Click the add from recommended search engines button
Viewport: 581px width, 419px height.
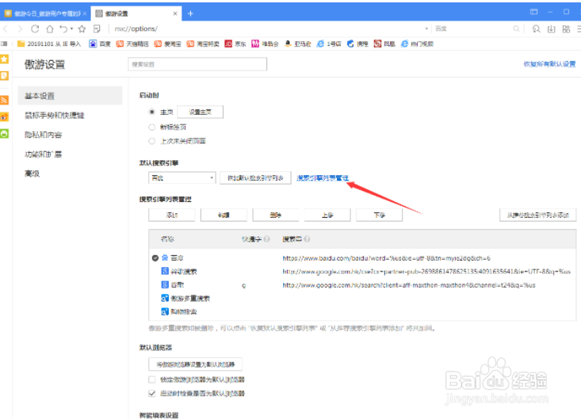coord(538,215)
